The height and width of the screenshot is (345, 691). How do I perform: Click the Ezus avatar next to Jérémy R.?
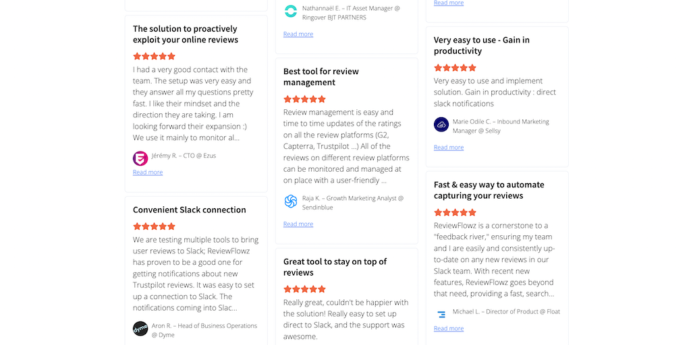click(x=140, y=158)
